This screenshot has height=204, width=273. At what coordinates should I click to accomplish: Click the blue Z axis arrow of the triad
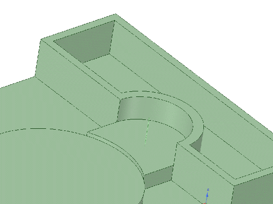[x=207, y=195]
